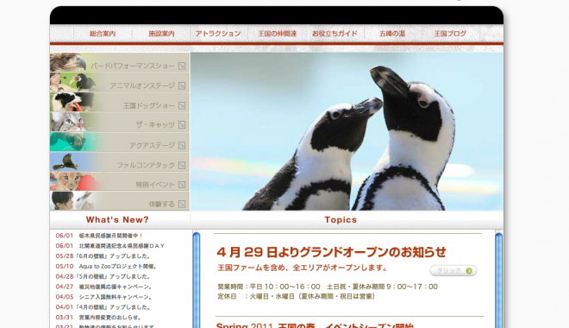Open 総合案内 in the navigation bar

(x=103, y=34)
